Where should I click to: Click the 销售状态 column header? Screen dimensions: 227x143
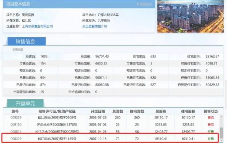coord(210,111)
